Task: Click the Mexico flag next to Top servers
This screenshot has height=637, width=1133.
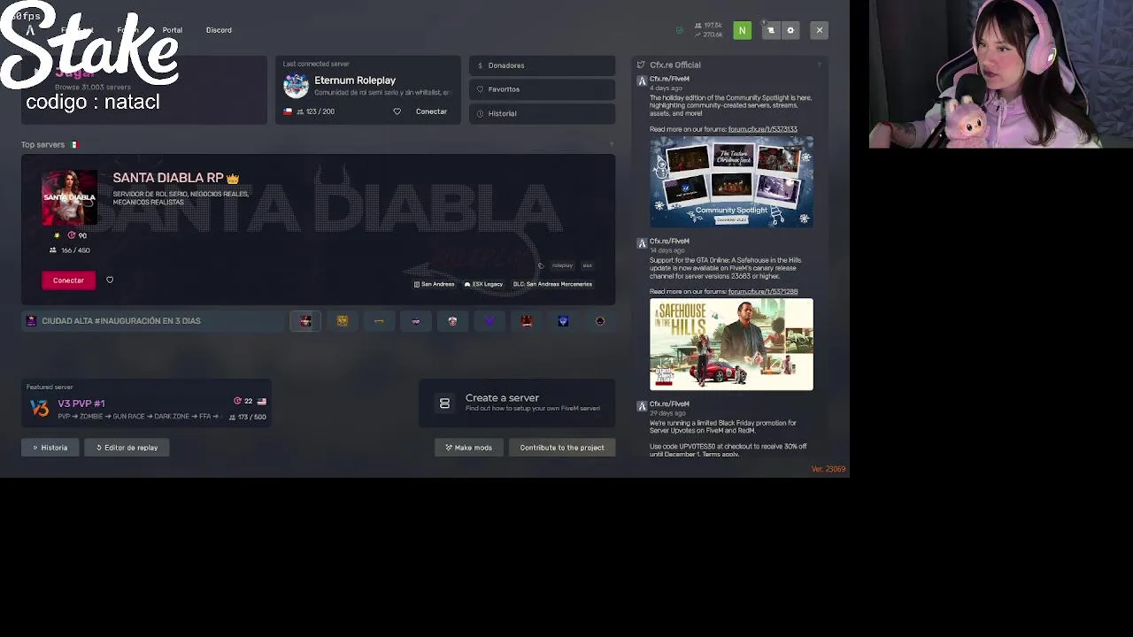Action: [74, 144]
